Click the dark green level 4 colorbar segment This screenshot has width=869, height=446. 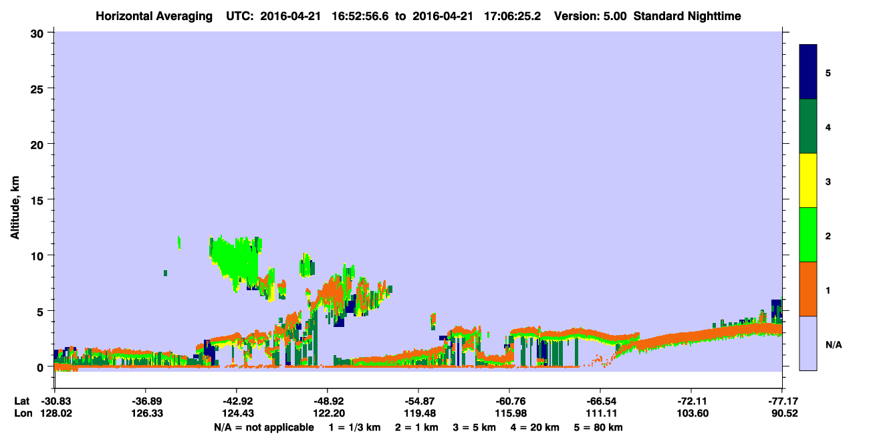pos(808,126)
